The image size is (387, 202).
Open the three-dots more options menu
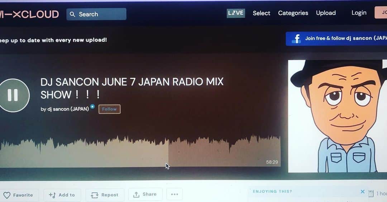[x=175, y=194]
